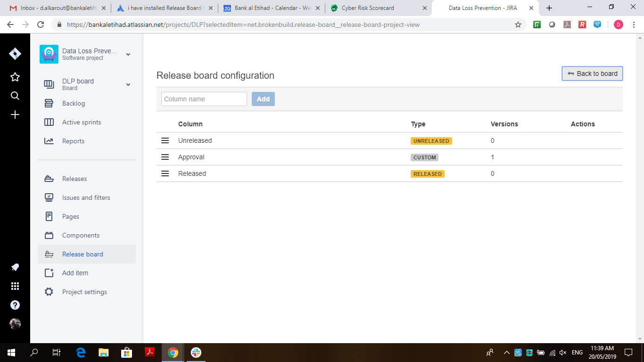The width and height of the screenshot is (644, 362).
Task: Open Releases from the project sidebar
Action: coord(74,179)
